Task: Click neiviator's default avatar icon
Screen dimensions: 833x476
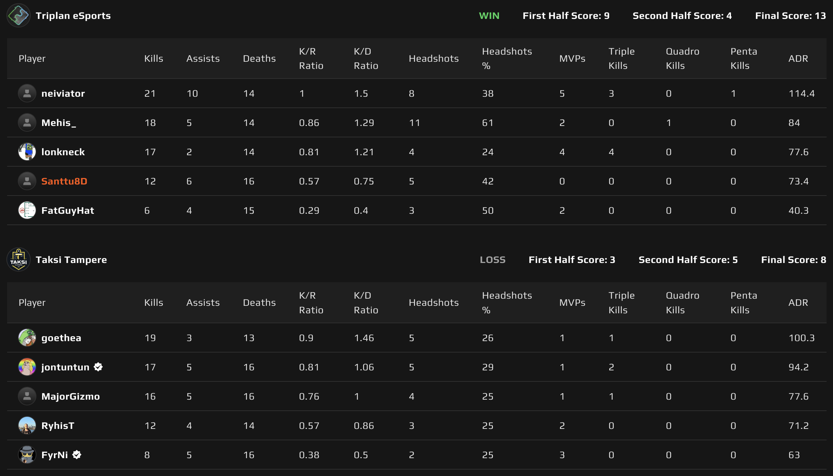Action: point(27,93)
